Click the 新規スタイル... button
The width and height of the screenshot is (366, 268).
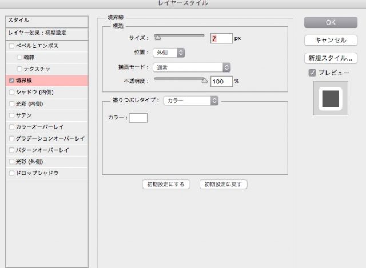(331, 58)
